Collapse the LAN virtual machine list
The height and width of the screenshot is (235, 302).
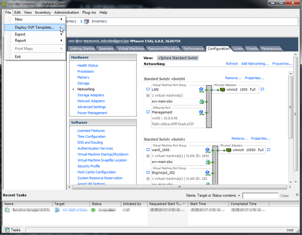[148, 96]
